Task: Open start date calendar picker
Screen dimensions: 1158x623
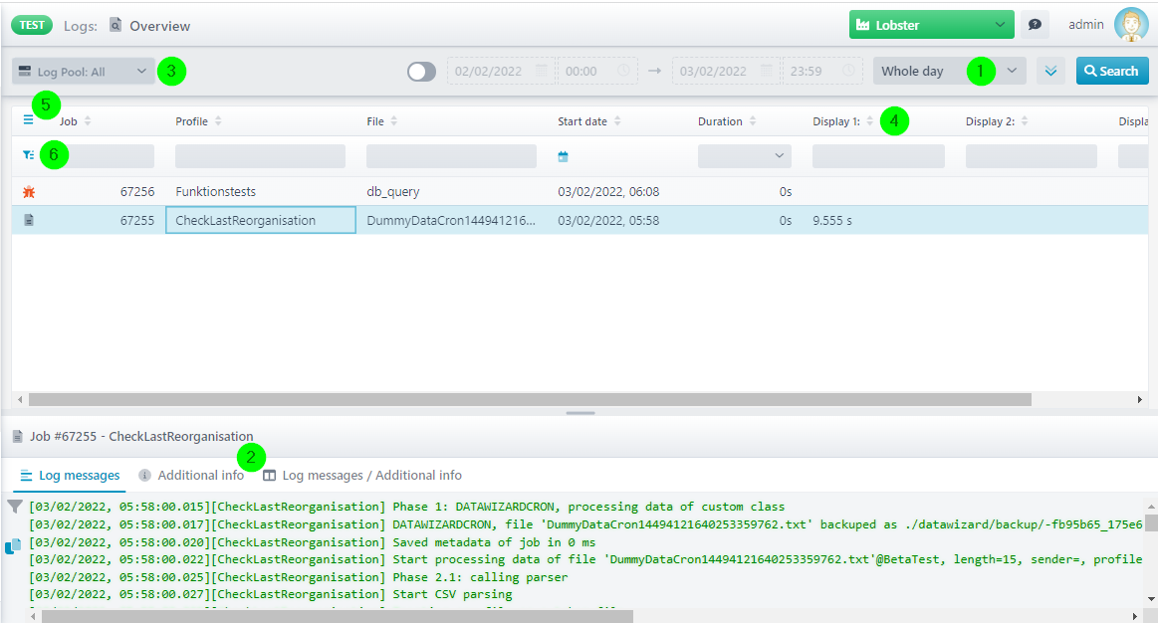Action: [x=542, y=71]
